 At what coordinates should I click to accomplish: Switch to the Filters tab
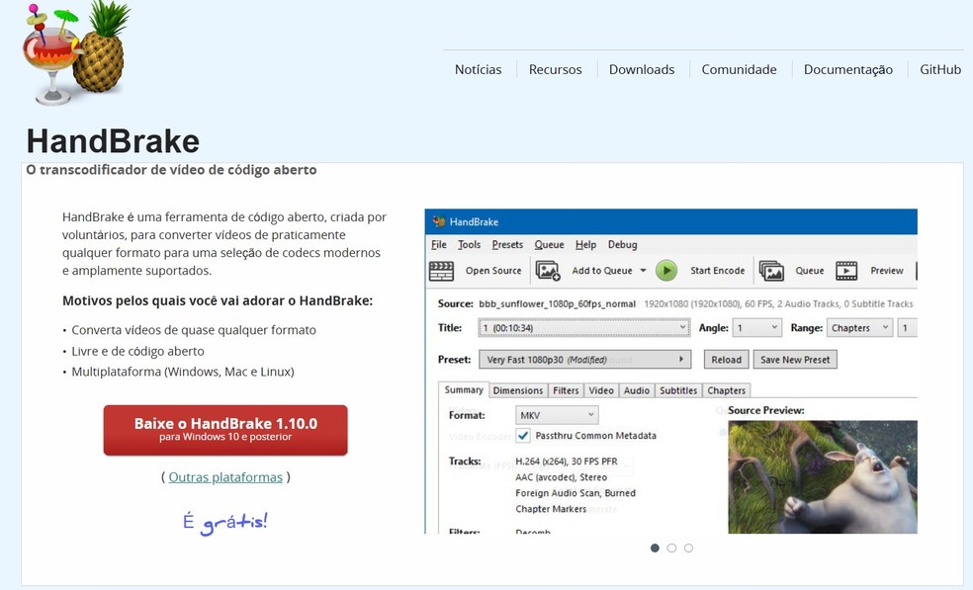(566, 390)
